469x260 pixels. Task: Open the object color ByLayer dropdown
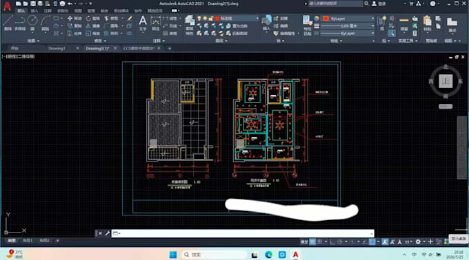[x=348, y=19]
